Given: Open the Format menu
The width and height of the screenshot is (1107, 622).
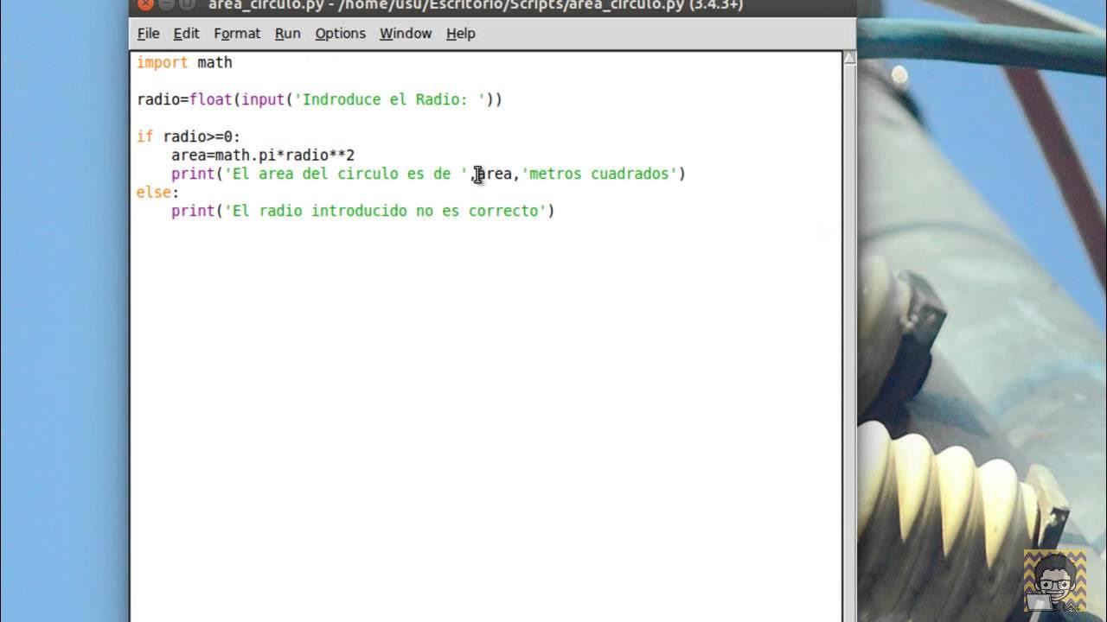Looking at the screenshot, I should click(x=237, y=34).
